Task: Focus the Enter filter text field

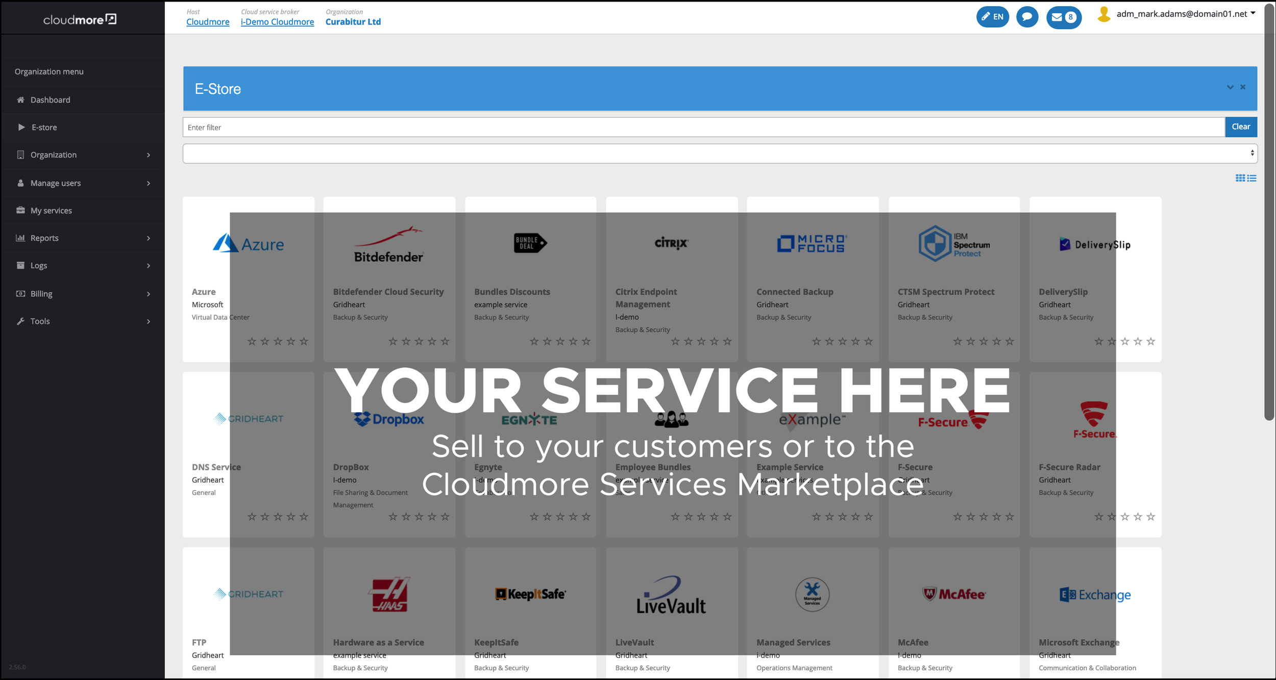Action: 703,127
